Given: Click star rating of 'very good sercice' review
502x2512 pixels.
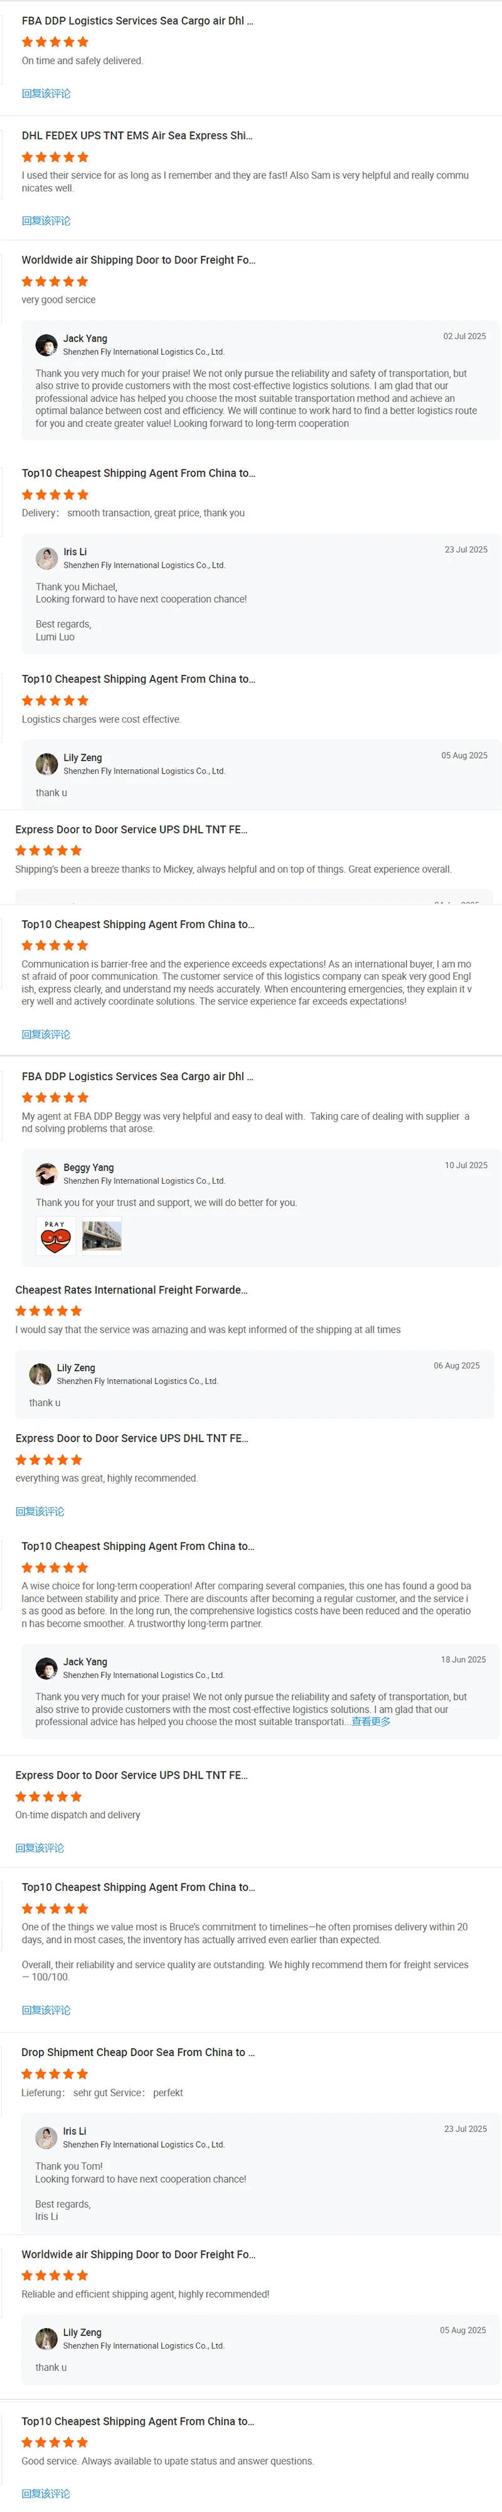Looking at the screenshot, I should [x=55, y=281].
